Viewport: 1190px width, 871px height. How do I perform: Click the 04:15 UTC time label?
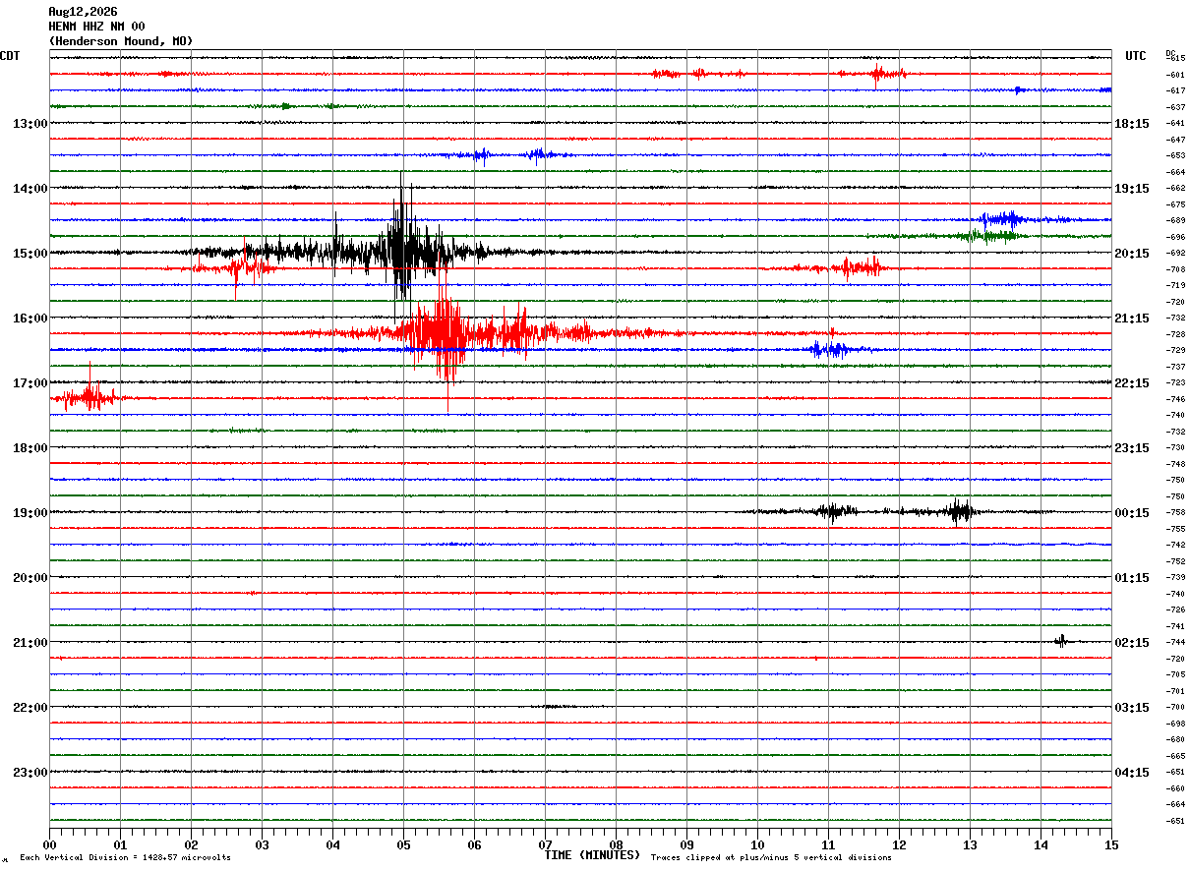[x=1132, y=772]
